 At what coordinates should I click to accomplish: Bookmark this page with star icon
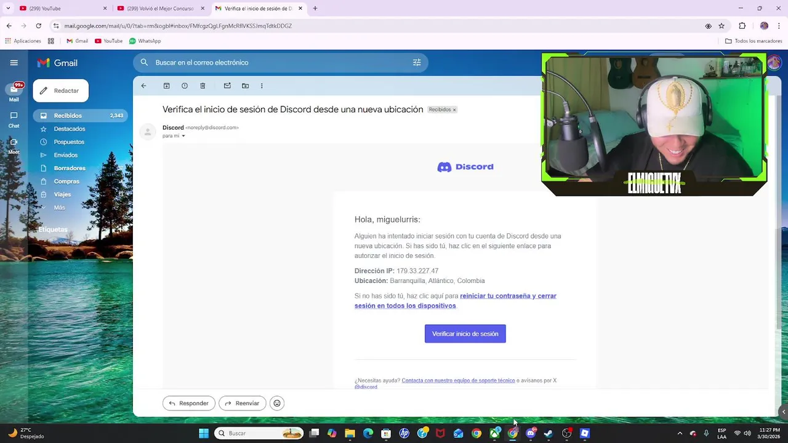722,26
